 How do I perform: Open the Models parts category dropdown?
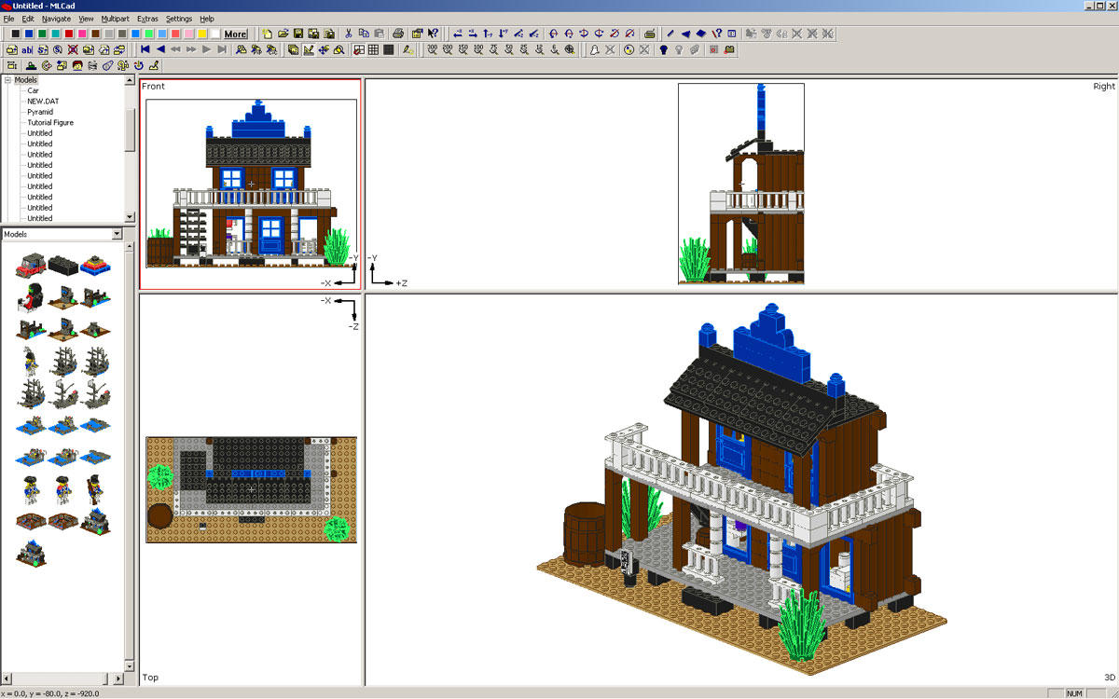117,234
